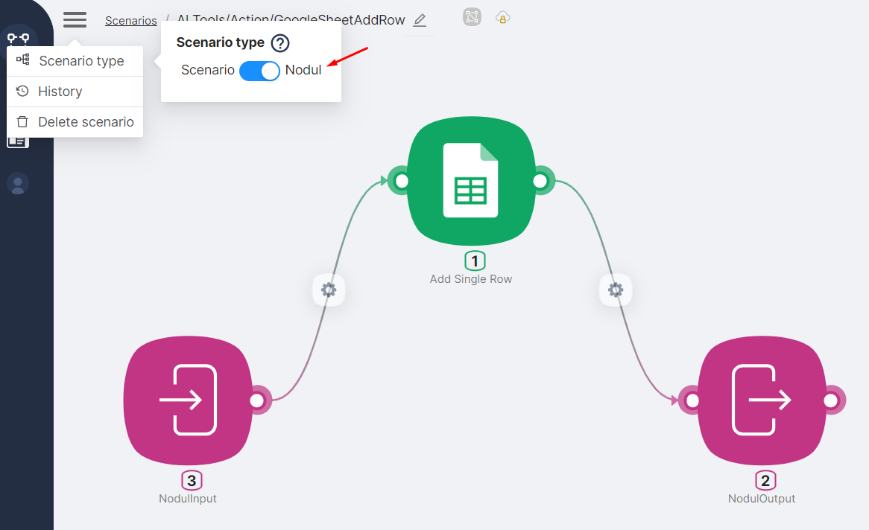Image resolution: width=869 pixels, height=530 pixels.
Task: Click the pencil icon to rename scenario
Action: [420, 20]
